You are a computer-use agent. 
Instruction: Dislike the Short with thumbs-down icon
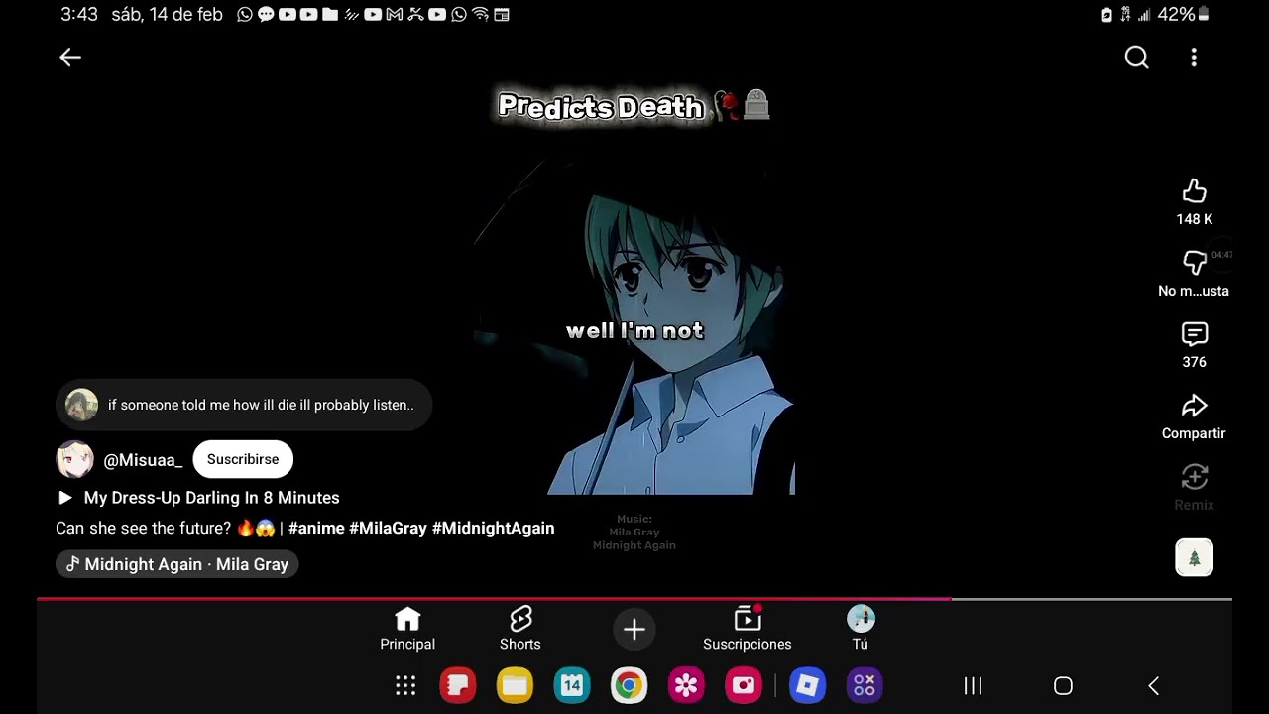tap(1194, 262)
